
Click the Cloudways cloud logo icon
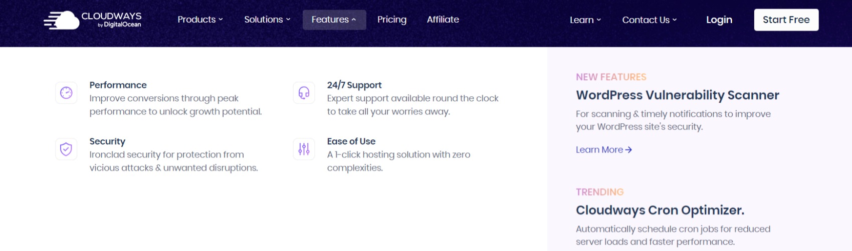pyautogui.click(x=62, y=21)
